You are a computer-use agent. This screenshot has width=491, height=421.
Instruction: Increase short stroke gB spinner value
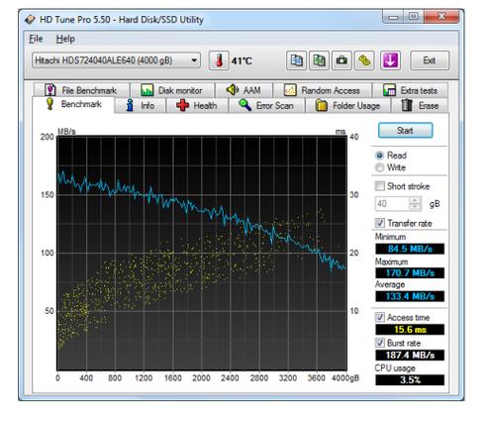pos(415,200)
